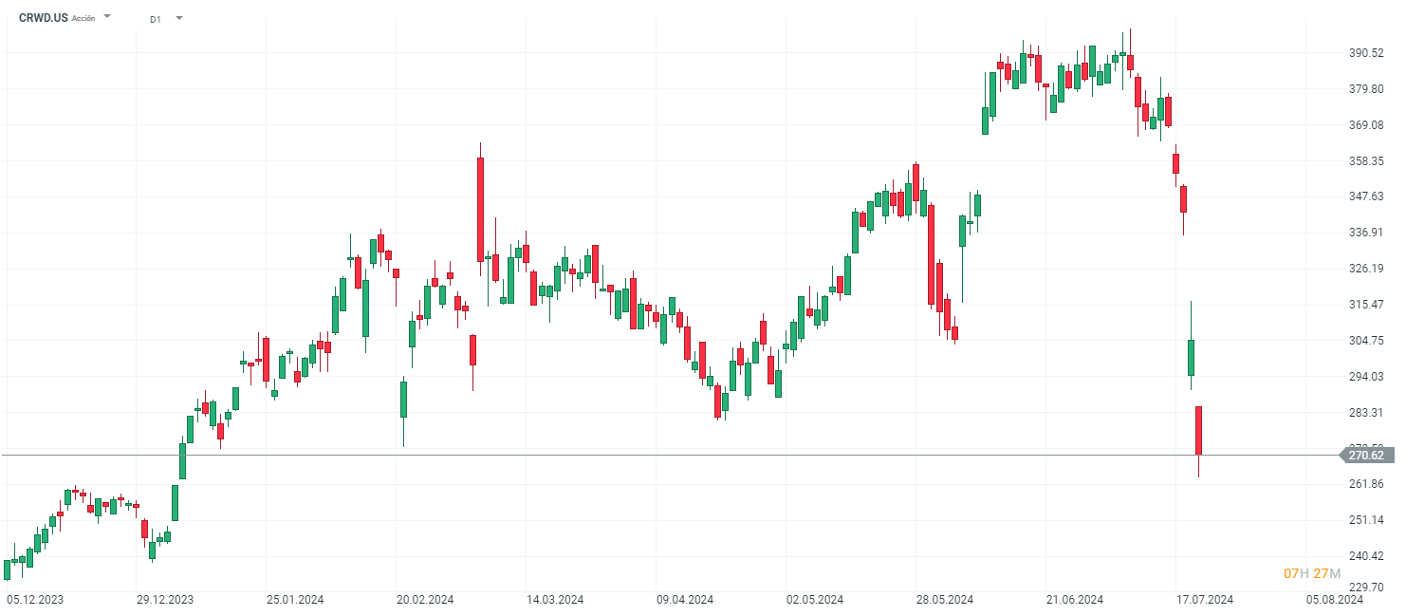Screen dimensions: 1406x616
Task: Expand the D1 timeframe dropdown
Action: tap(179, 18)
